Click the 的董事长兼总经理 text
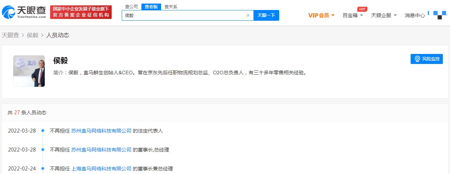The width and height of the screenshot is (450, 174). [153, 169]
